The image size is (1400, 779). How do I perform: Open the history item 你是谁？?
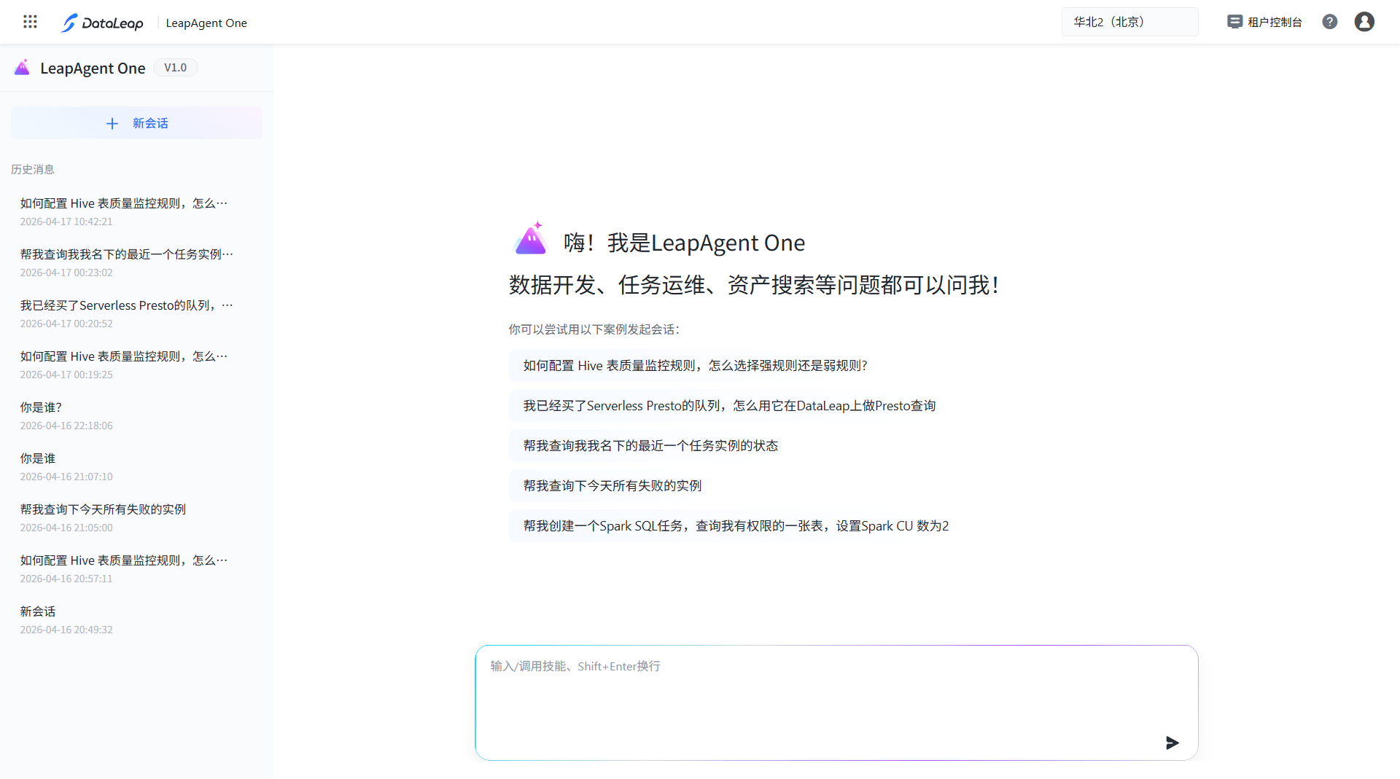point(42,407)
